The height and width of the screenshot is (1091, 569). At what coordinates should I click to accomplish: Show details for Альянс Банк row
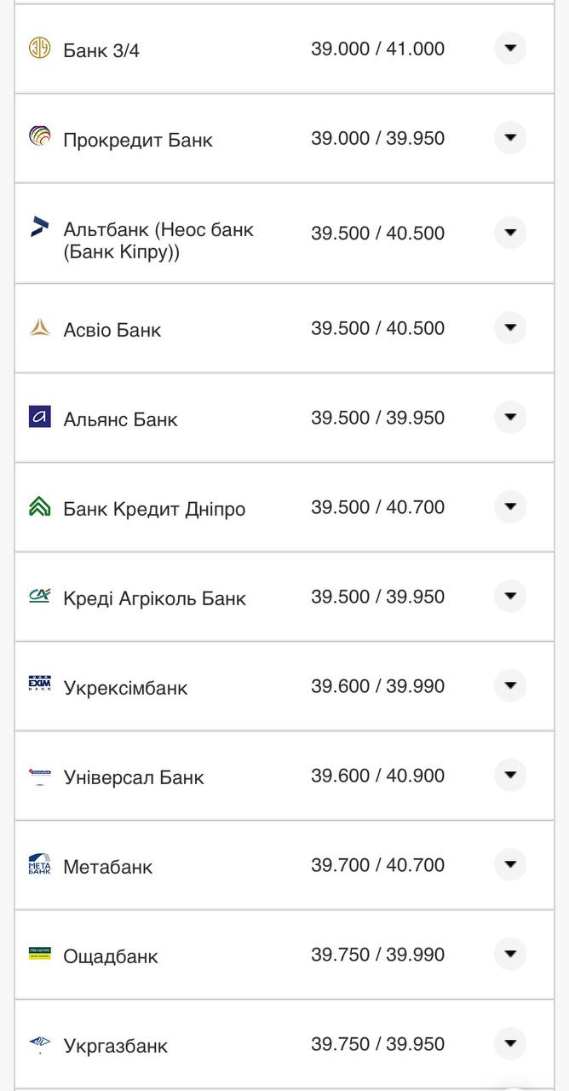point(510,417)
